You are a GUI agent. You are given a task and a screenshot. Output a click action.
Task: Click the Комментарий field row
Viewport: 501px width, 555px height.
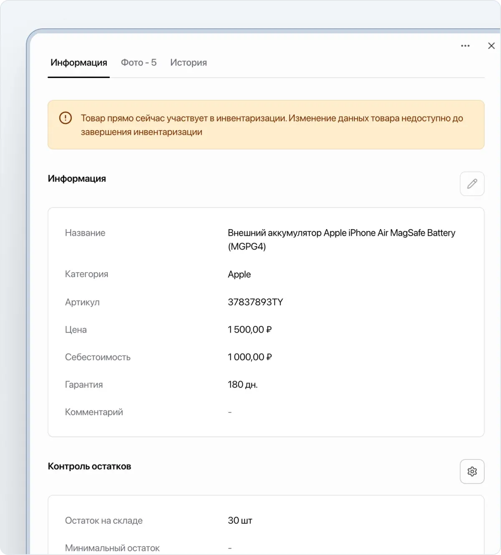pyautogui.click(x=266, y=412)
